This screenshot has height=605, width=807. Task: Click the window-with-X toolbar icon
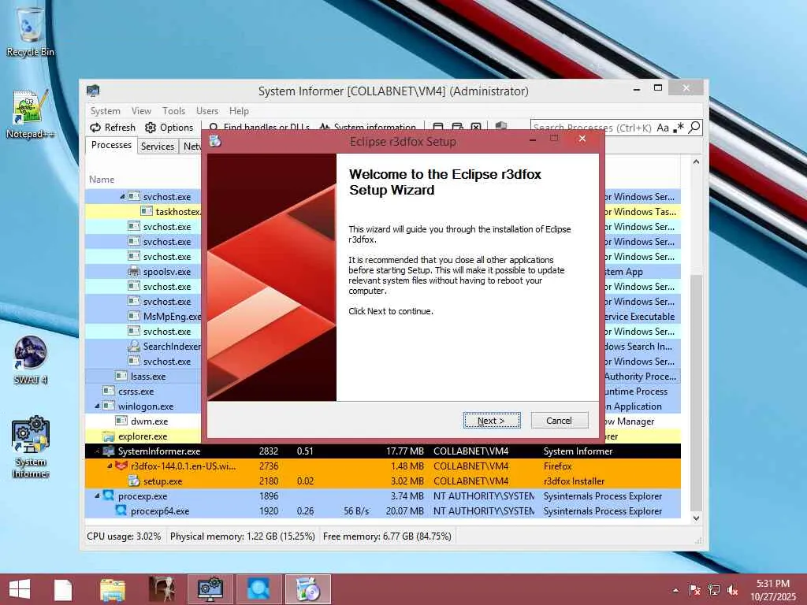click(x=476, y=127)
